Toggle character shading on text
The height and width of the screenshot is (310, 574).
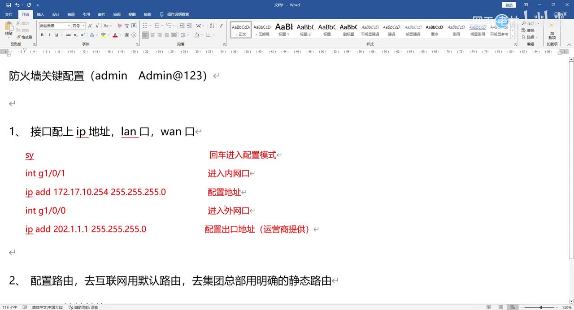[126, 35]
